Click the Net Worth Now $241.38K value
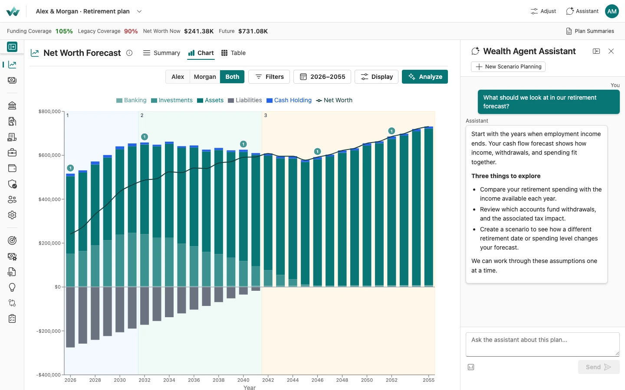The height and width of the screenshot is (390, 625). click(199, 31)
